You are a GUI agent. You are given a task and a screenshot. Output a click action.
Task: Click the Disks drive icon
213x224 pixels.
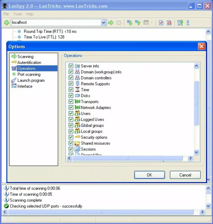point(77,95)
